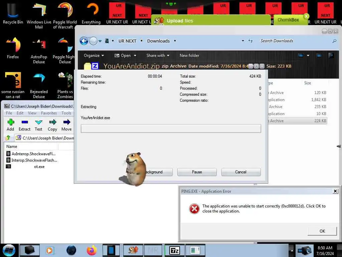Expand the Open button dropdown arrow
Screen dimensions: 342x257
pos(135,56)
